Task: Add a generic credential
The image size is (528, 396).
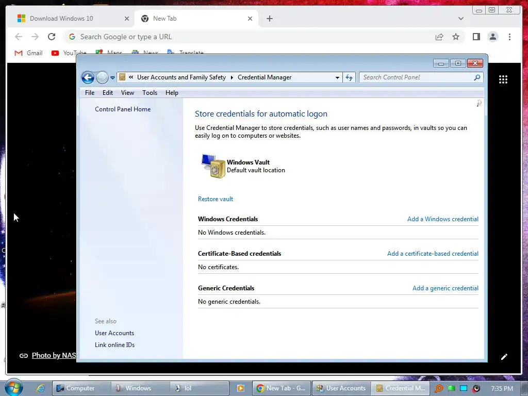Action: tap(445, 288)
